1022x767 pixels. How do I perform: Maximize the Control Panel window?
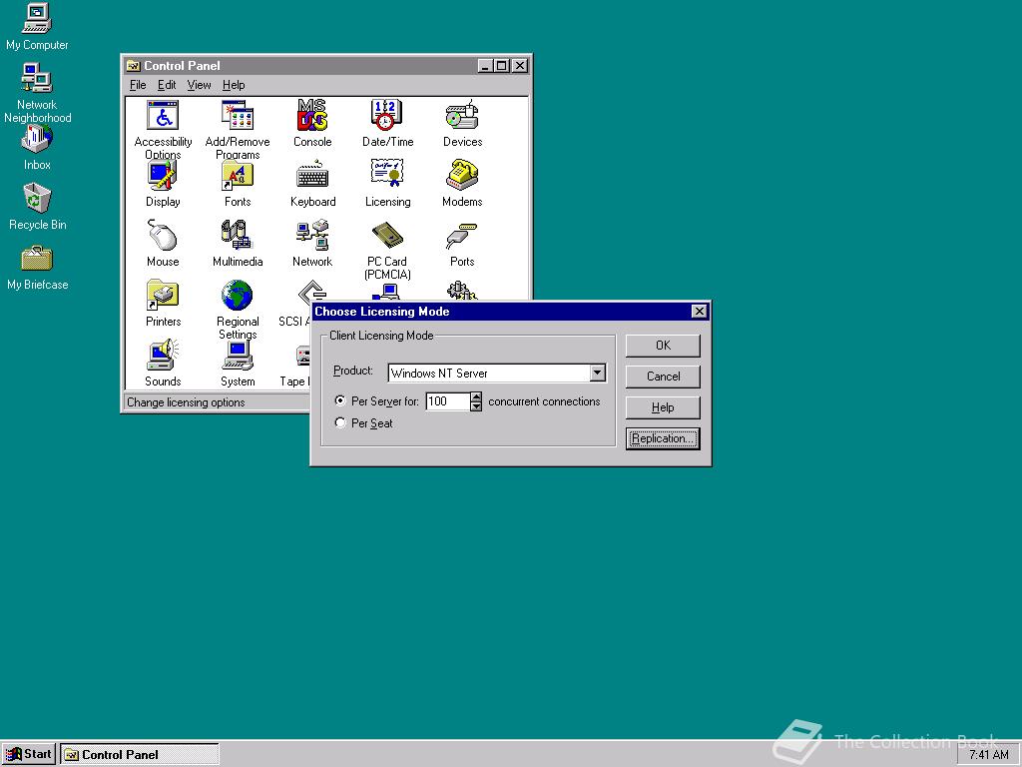pos(501,65)
